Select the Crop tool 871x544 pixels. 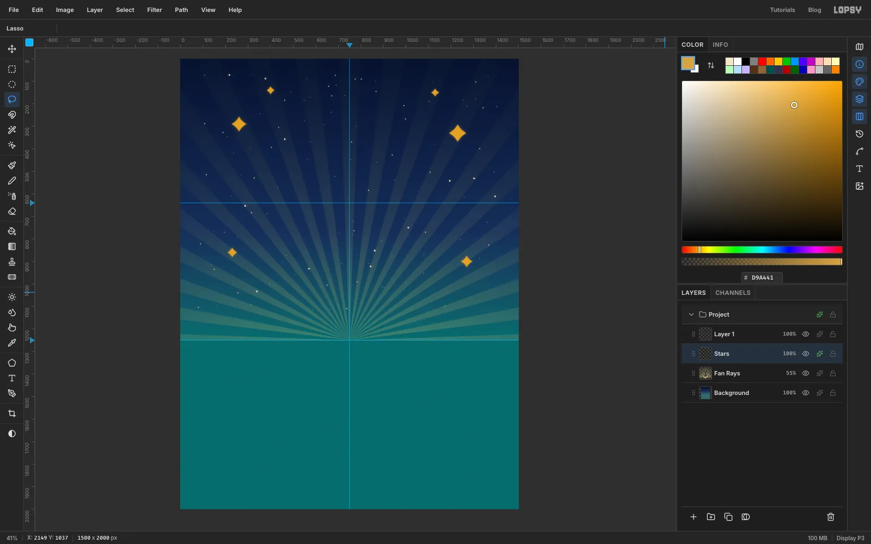[x=12, y=413]
